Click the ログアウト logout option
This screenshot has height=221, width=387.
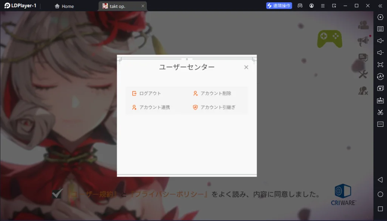click(146, 94)
